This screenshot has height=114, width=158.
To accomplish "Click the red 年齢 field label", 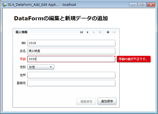I will [23, 59].
